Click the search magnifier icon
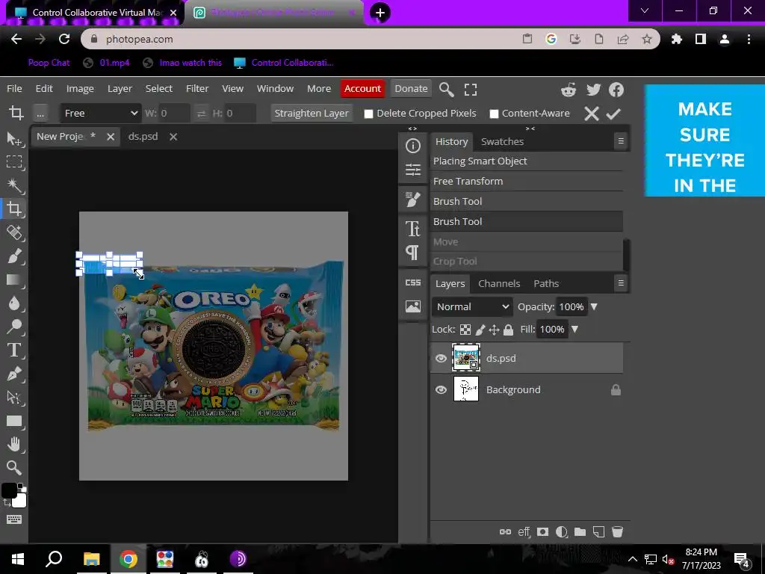Screen dimensions: 765x574 tap(447, 90)
